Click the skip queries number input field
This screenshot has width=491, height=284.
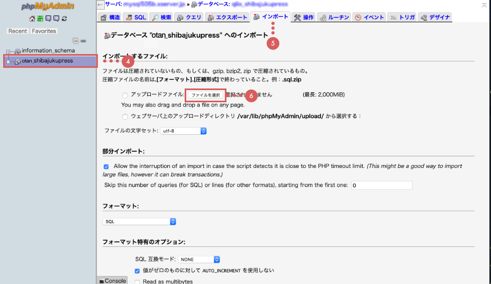(x=381, y=185)
